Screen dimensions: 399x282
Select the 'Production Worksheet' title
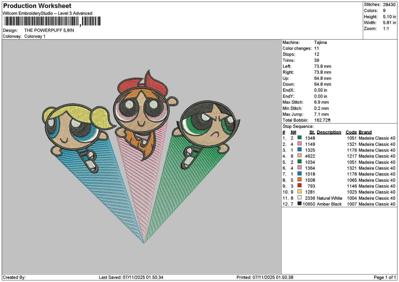[x=37, y=6]
